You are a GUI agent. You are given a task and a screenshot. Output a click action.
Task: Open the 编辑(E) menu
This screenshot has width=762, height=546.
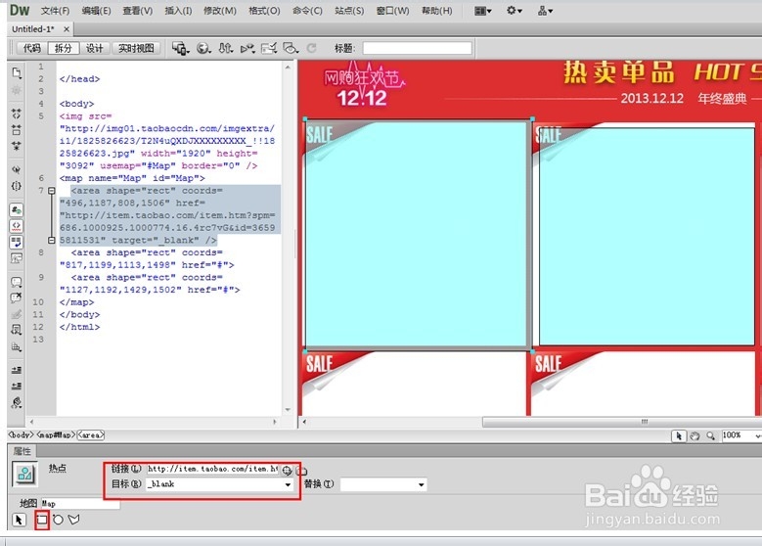point(96,11)
